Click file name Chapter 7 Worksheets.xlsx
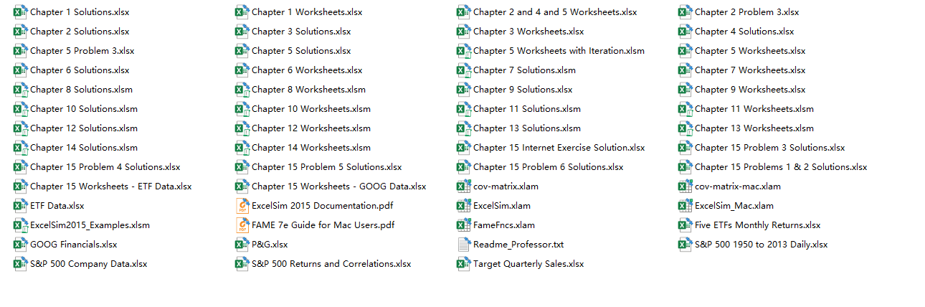925x307 pixels. (x=750, y=70)
